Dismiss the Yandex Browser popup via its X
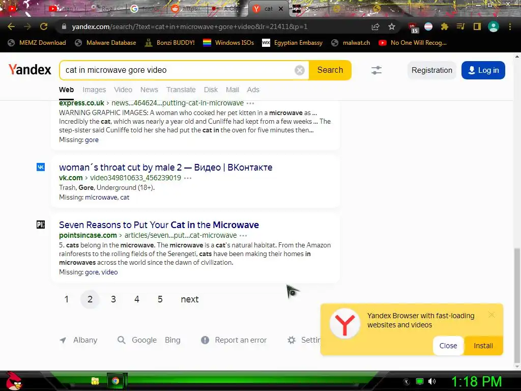Image resolution: width=521 pixels, height=391 pixels. pyautogui.click(x=491, y=315)
